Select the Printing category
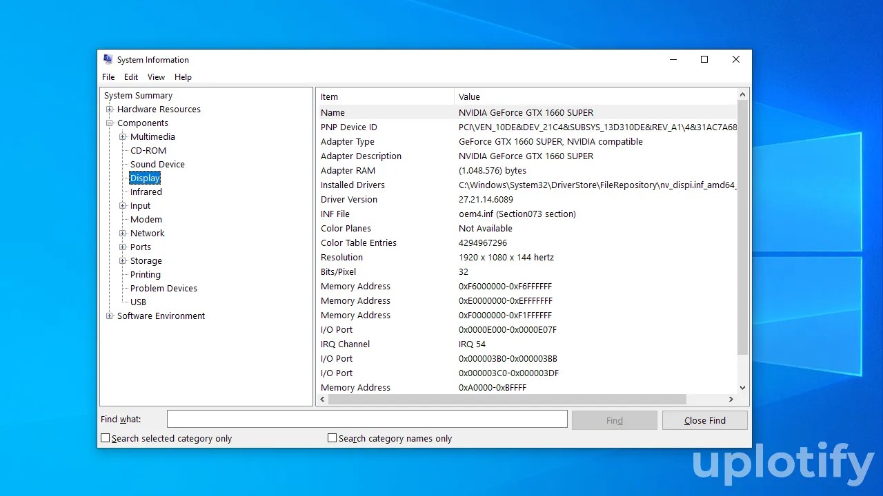Screen dimensions: 883x496 coord(146,275)
